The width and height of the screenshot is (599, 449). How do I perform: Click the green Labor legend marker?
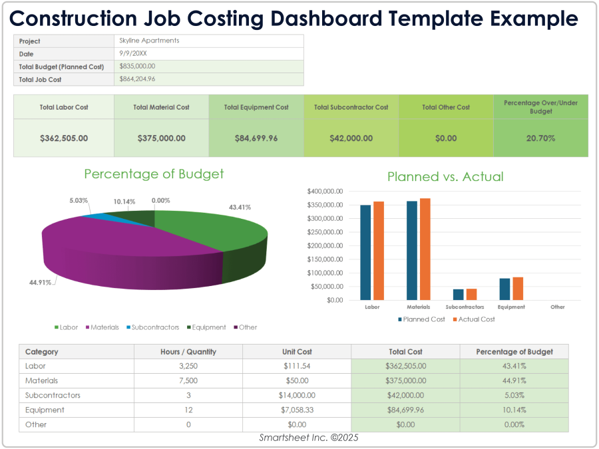pyautogui.click(x=57, y=327)
